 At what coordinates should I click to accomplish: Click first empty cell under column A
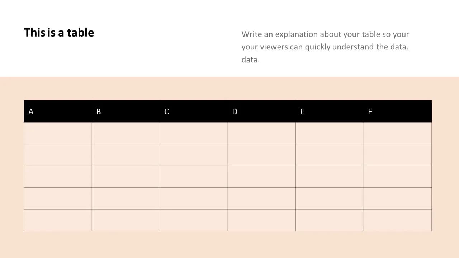pyautogui.click(x=58, y=133)
